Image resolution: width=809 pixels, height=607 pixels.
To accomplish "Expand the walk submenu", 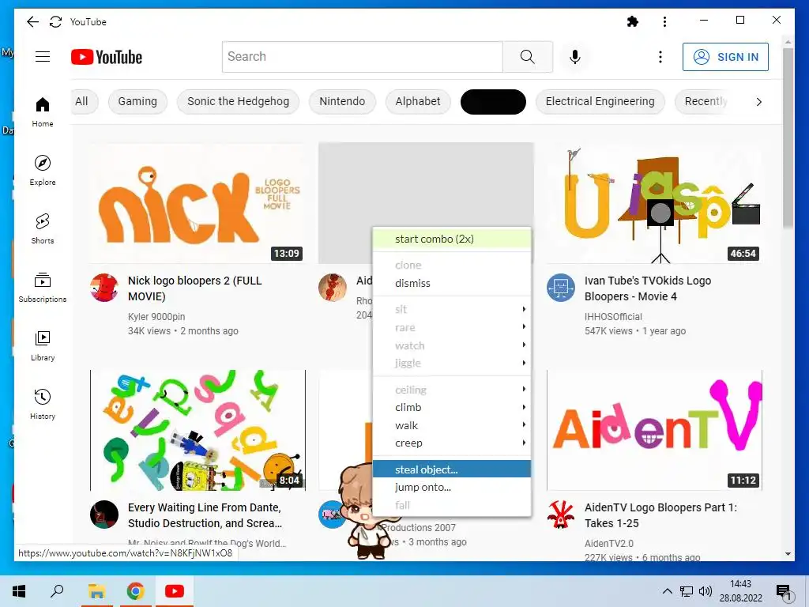I will tap(451, 425).
